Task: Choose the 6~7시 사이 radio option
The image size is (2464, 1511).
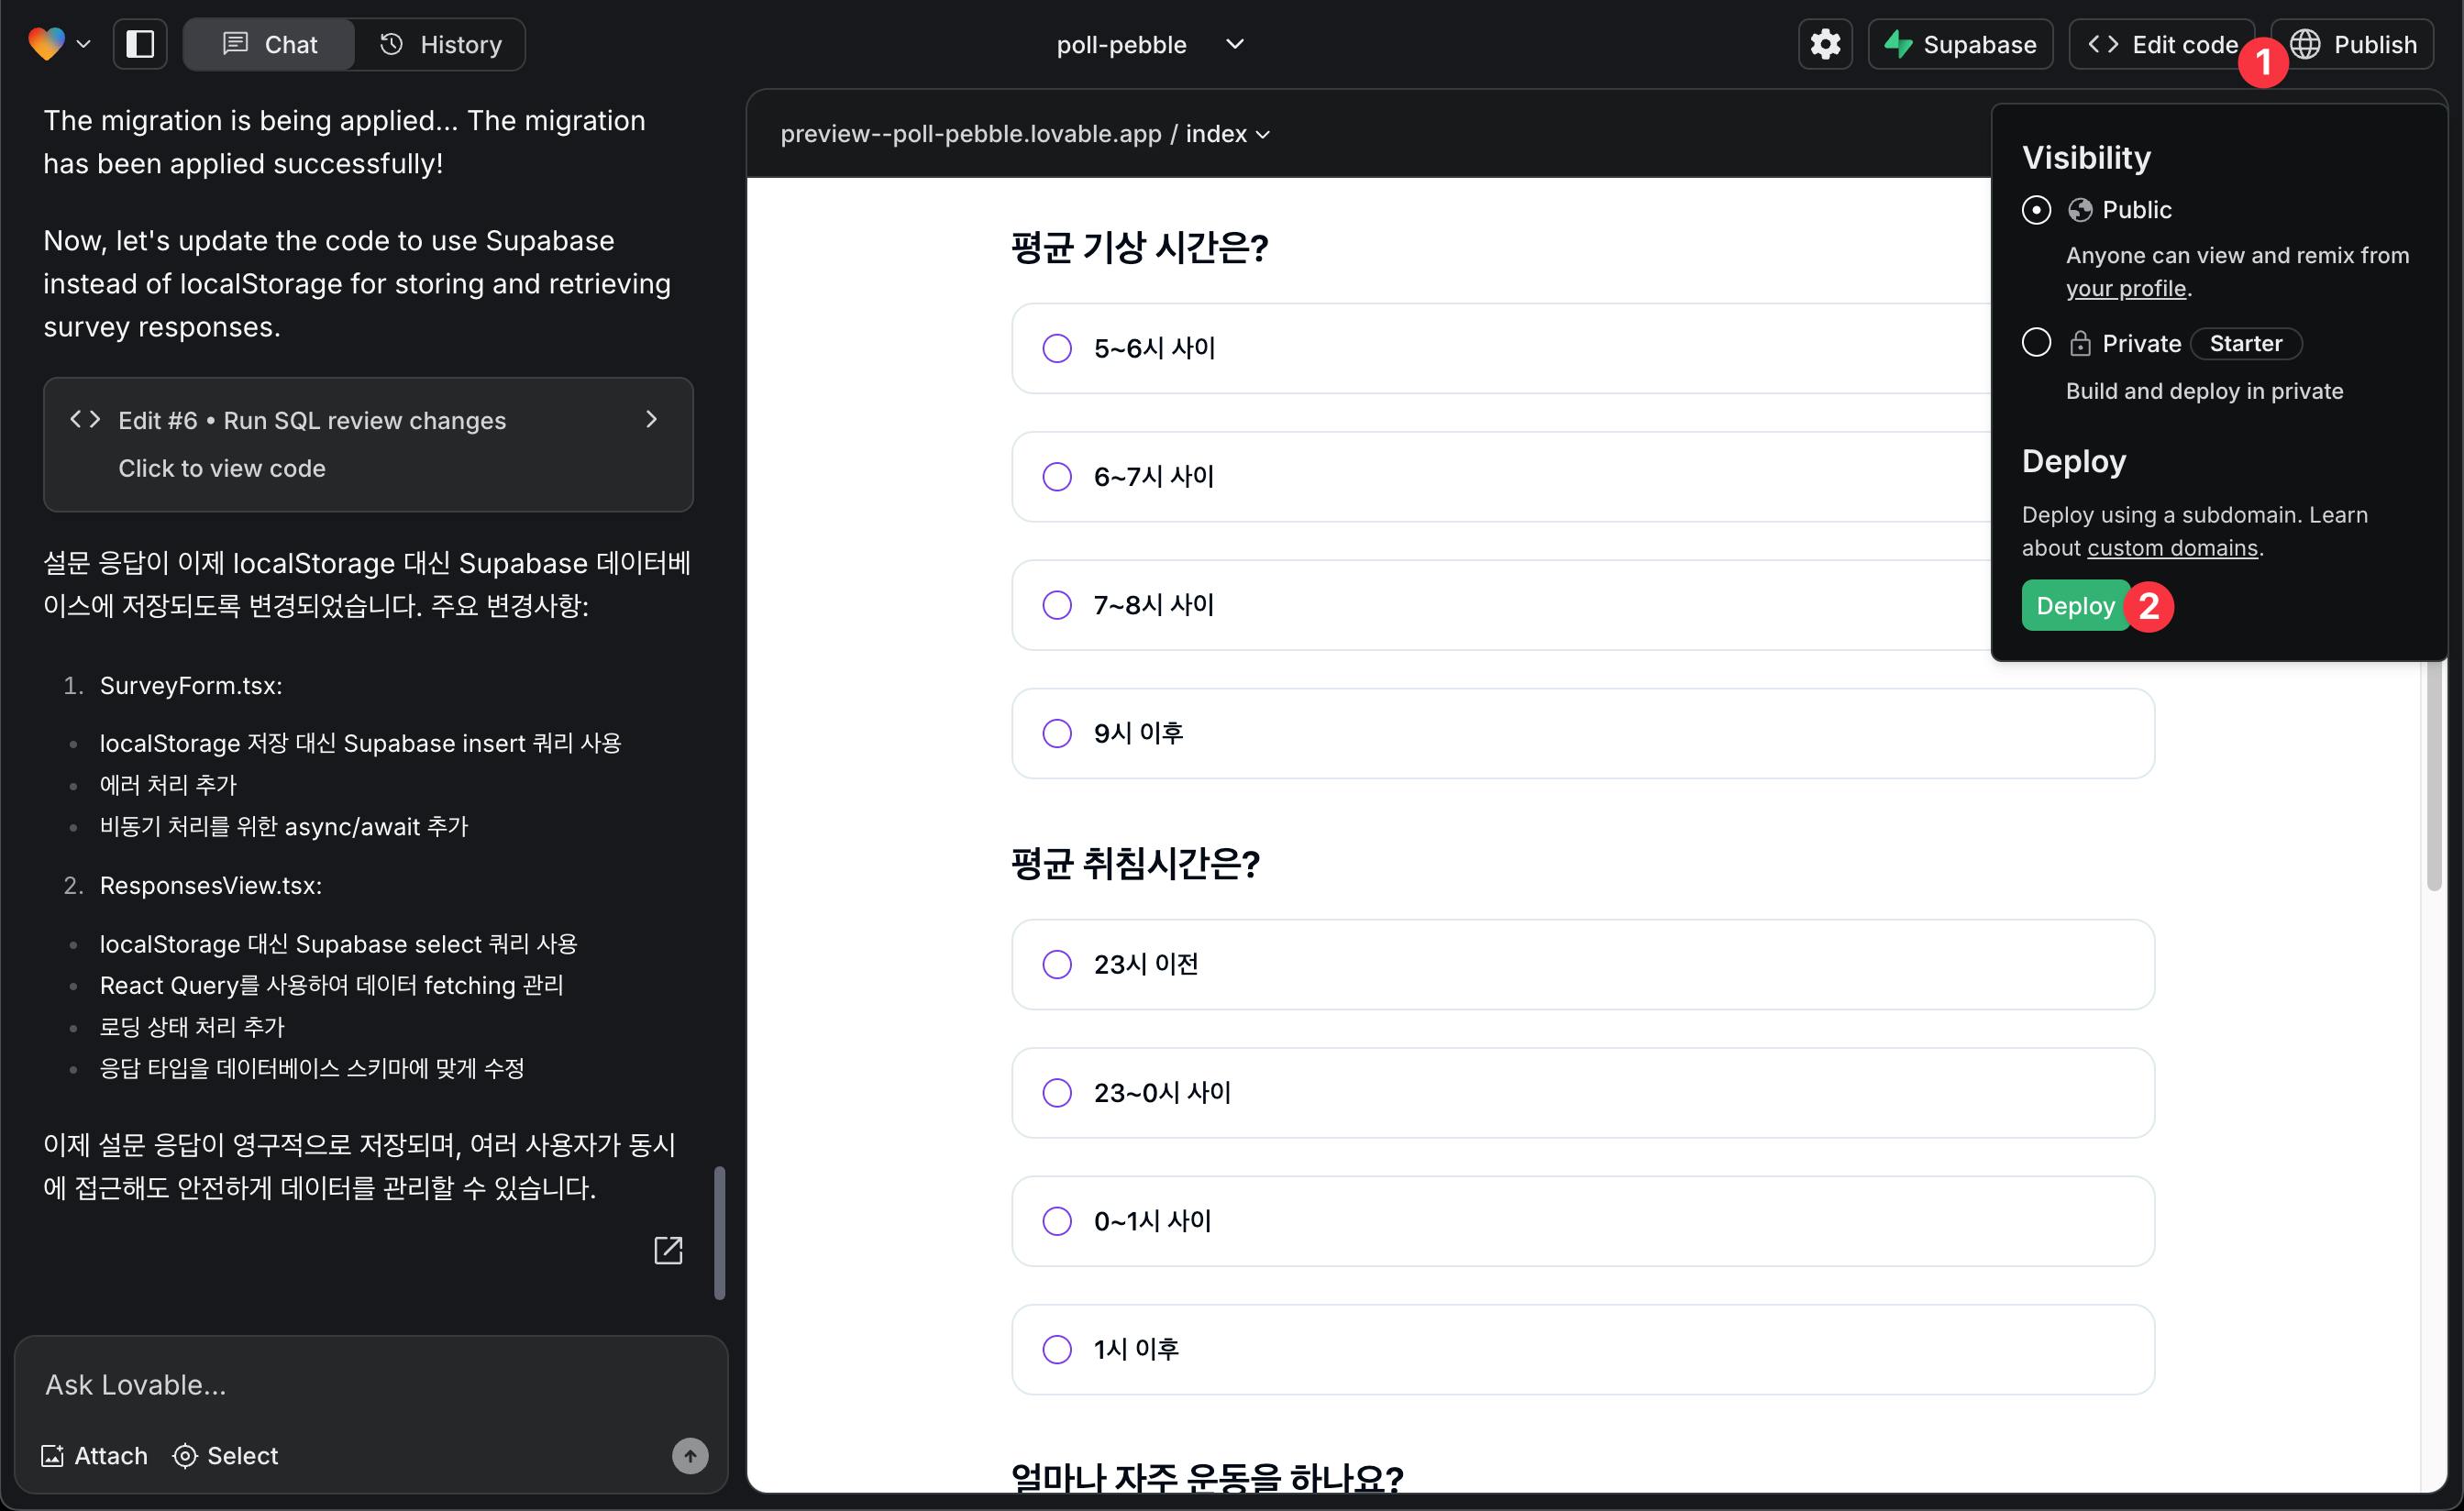Action: point(1057,476)
